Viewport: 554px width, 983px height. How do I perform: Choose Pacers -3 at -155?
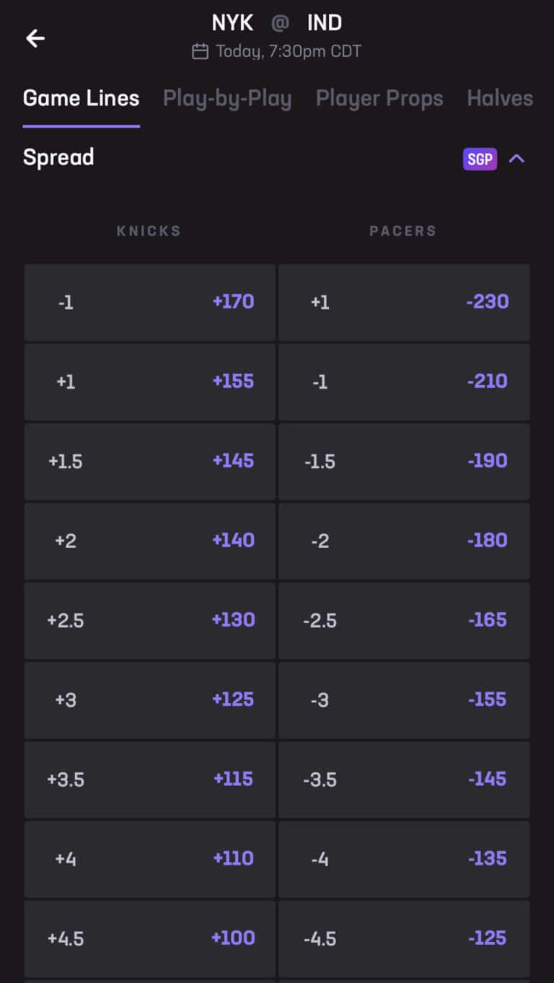tap(404, 700)
